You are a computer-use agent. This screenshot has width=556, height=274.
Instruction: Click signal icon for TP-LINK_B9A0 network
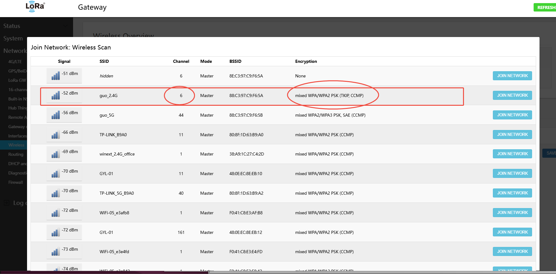[x=56, y=135]
